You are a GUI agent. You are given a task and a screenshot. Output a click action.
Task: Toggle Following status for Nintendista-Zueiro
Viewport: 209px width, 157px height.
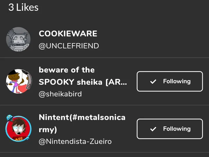pos(170,129)
